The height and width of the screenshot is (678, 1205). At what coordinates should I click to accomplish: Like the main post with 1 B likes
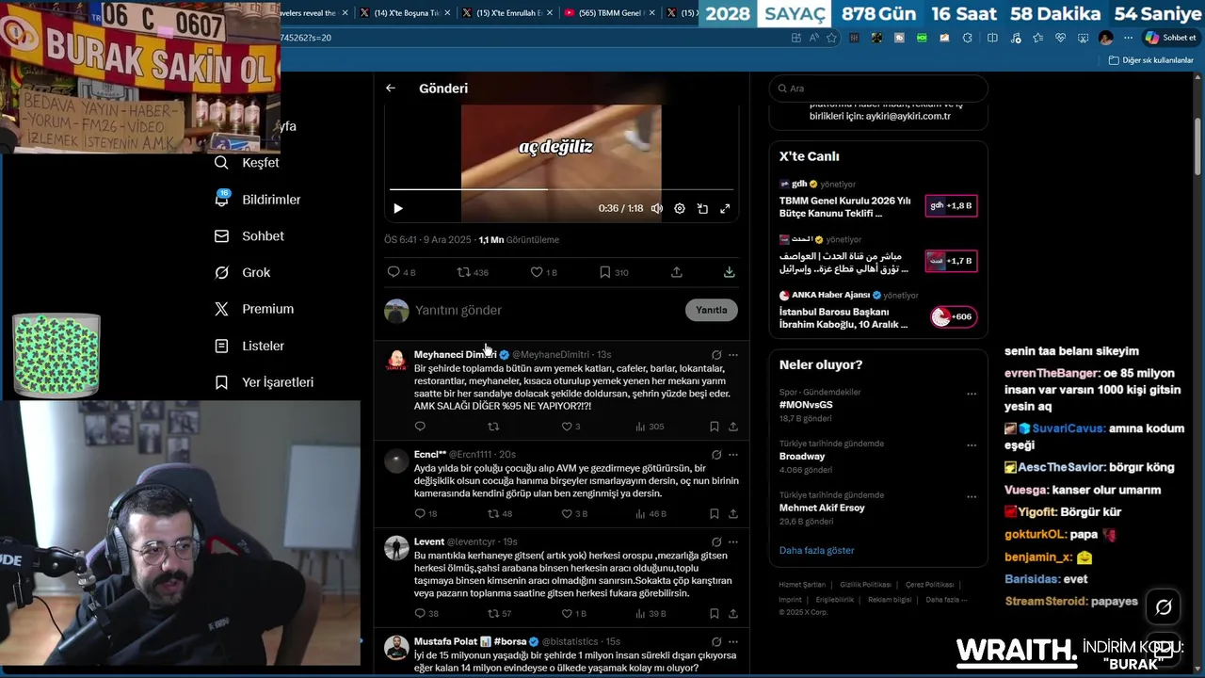click(x=544, y=272)
